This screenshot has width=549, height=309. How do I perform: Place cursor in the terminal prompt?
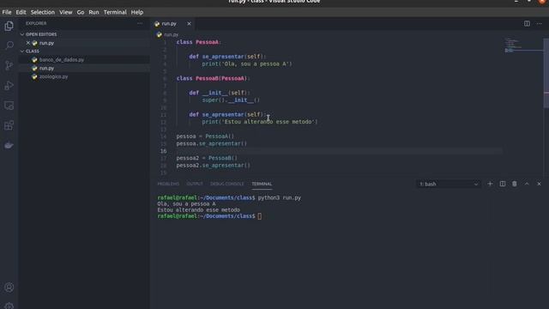pos(259,216)
